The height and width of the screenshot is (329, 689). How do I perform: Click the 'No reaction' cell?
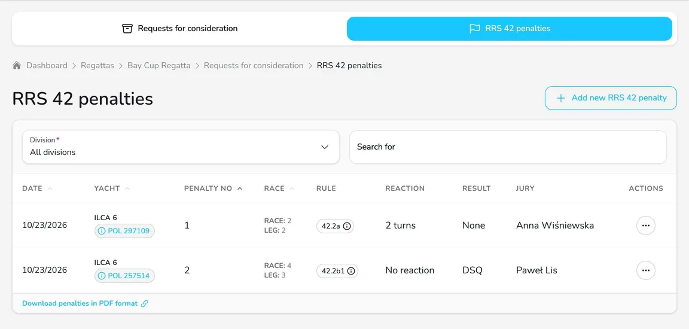coord(410,270)
